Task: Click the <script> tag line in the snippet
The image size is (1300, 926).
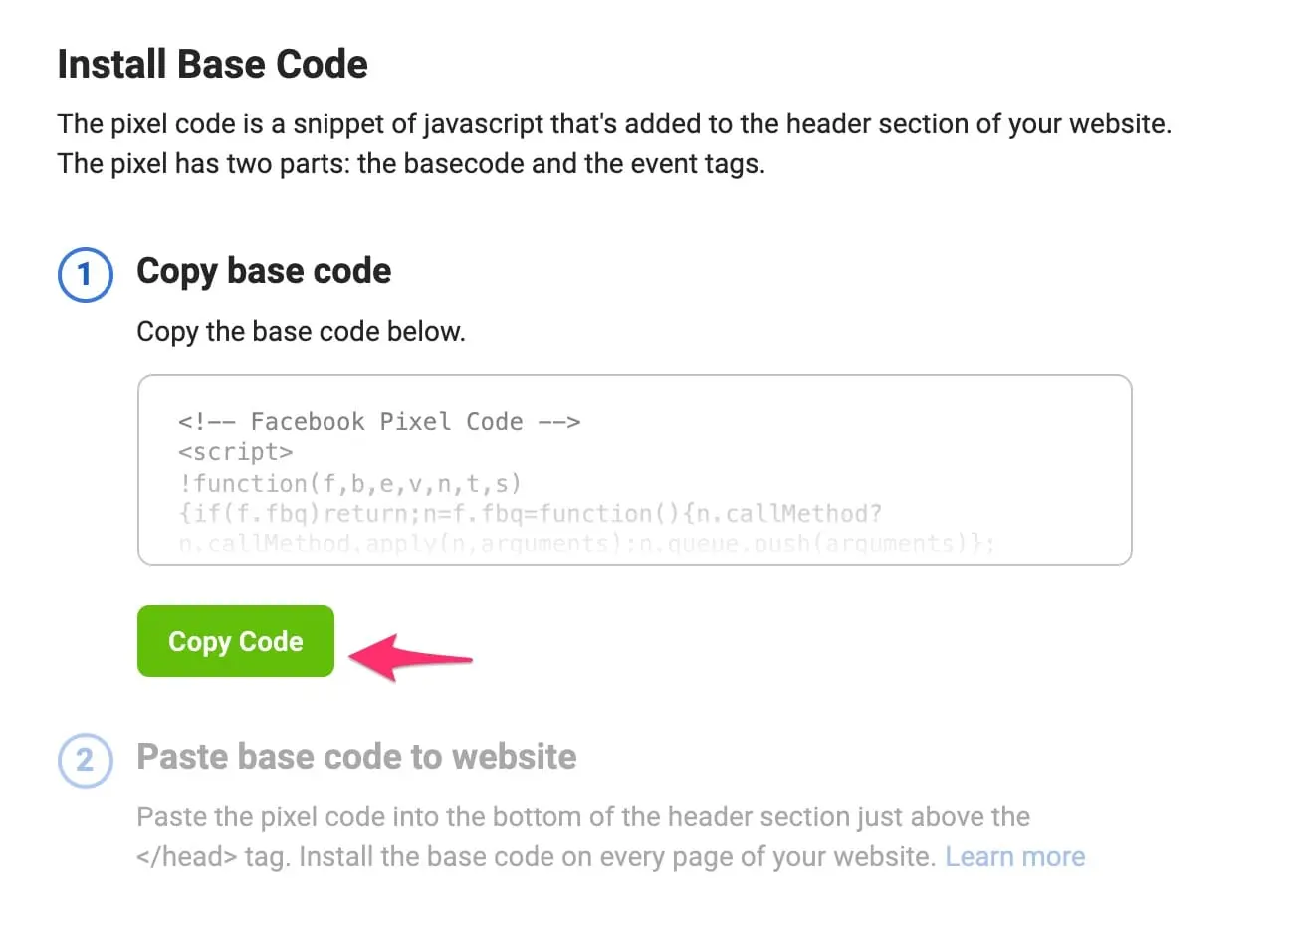Action: (236, 452)
